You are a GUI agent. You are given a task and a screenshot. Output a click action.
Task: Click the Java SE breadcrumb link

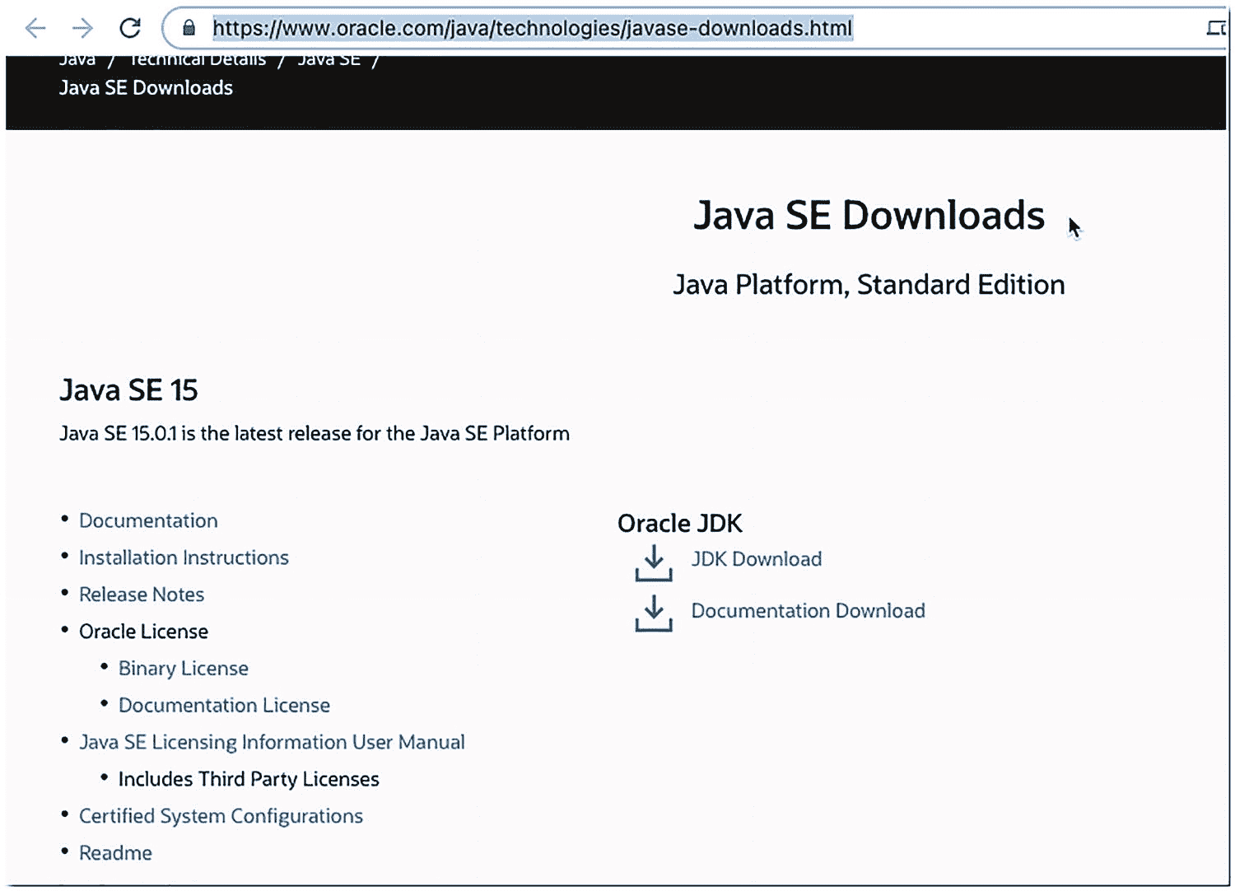coord(329,60)
